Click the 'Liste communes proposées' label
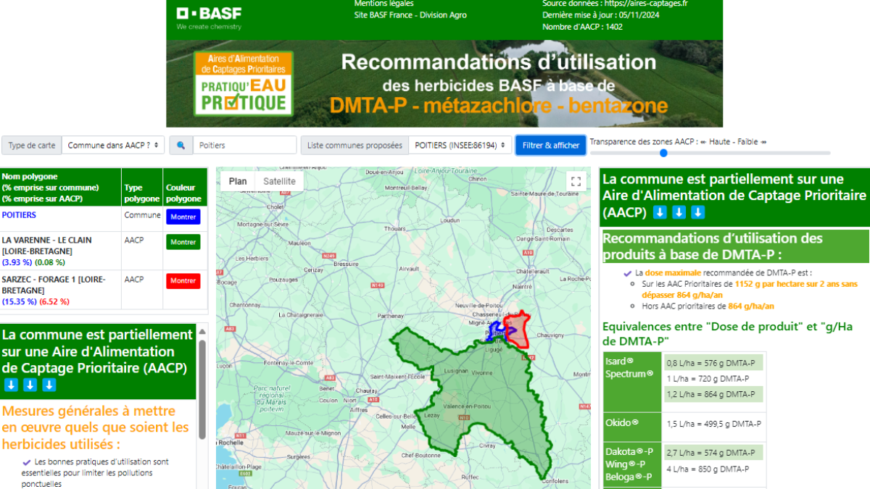Viewport: 870px width, 489px height. click(x=355, y=145)
